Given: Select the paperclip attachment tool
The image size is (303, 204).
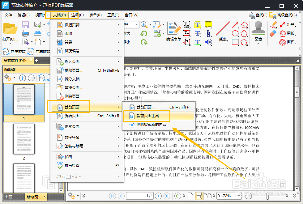Looking at the screenshot, I should [x=208, y=33].
